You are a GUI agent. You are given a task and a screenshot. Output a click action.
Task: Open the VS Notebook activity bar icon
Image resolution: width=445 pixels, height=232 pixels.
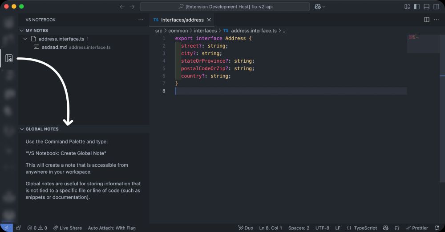pos(9,58)
